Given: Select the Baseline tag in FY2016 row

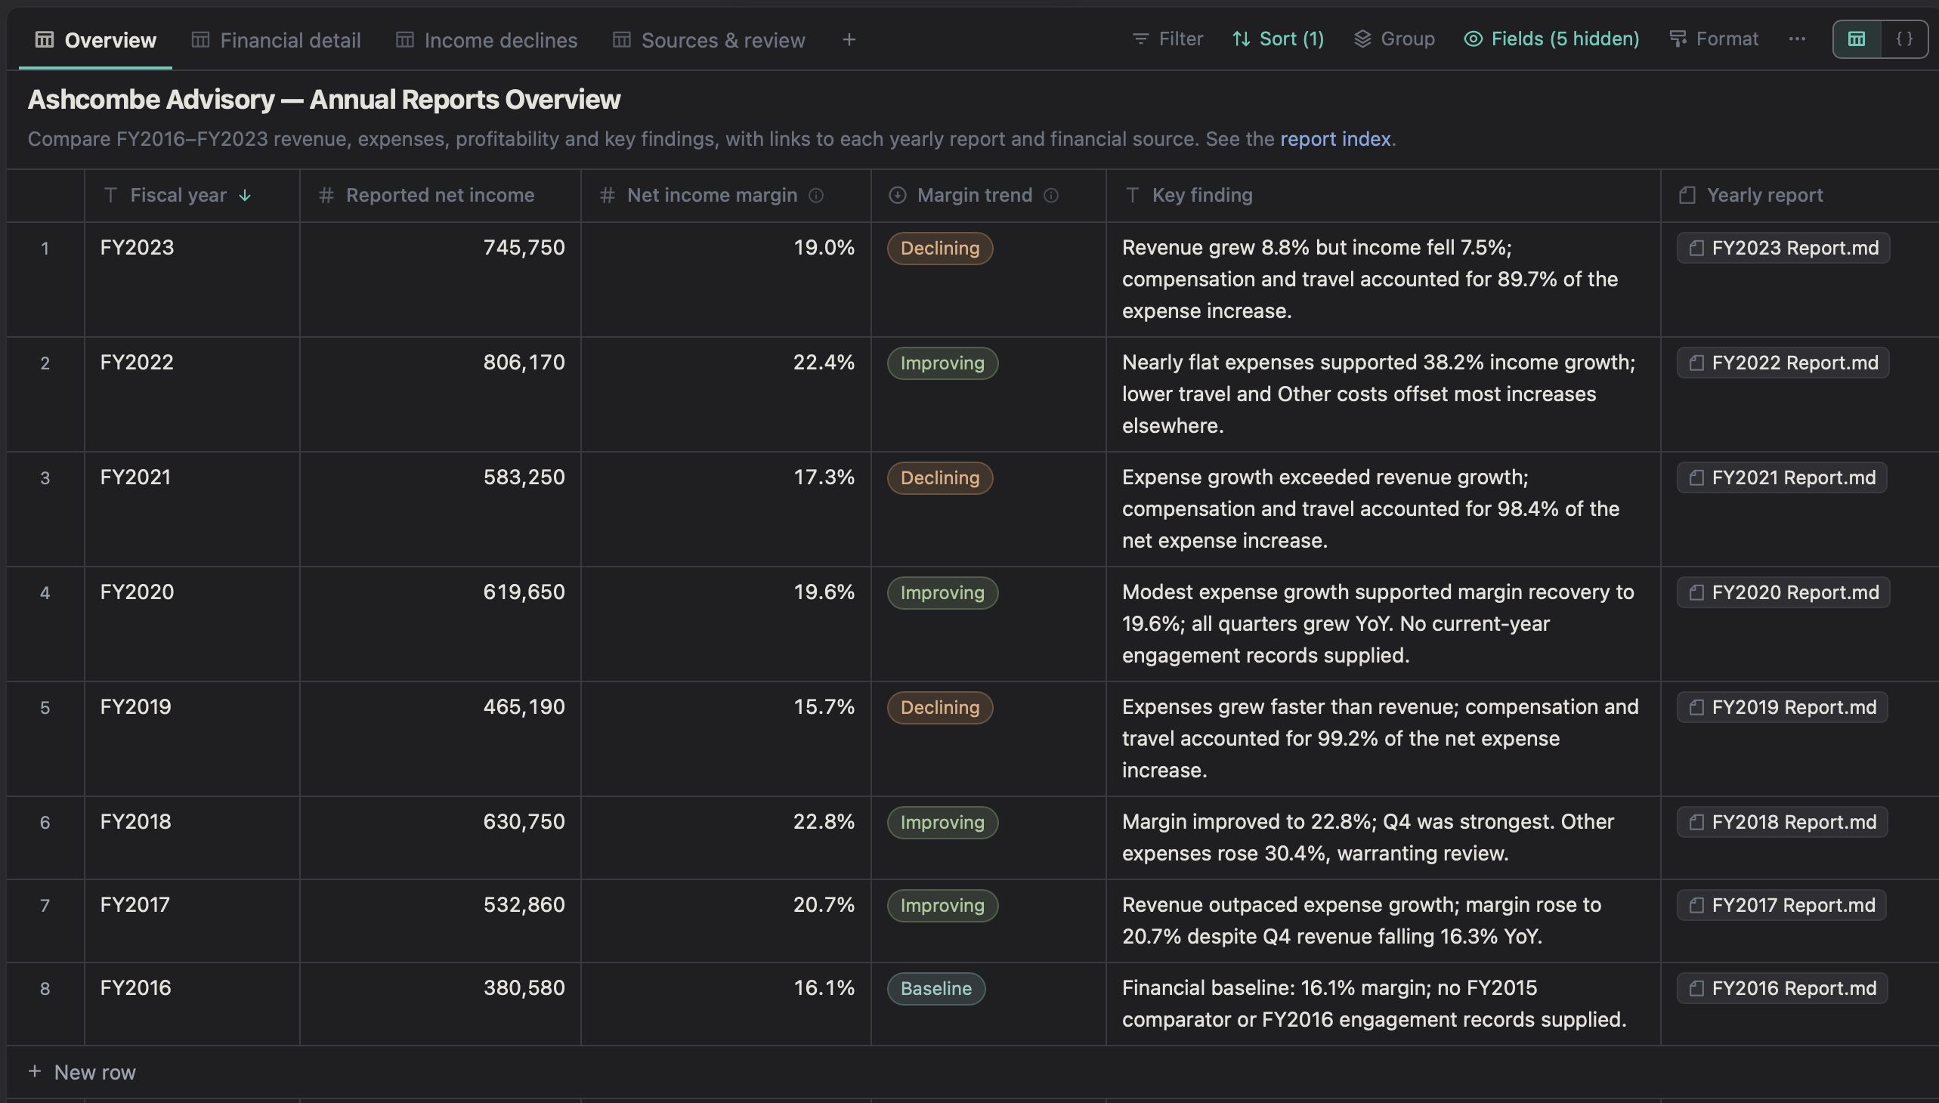Looking at the screenshot, I should 935,990.
